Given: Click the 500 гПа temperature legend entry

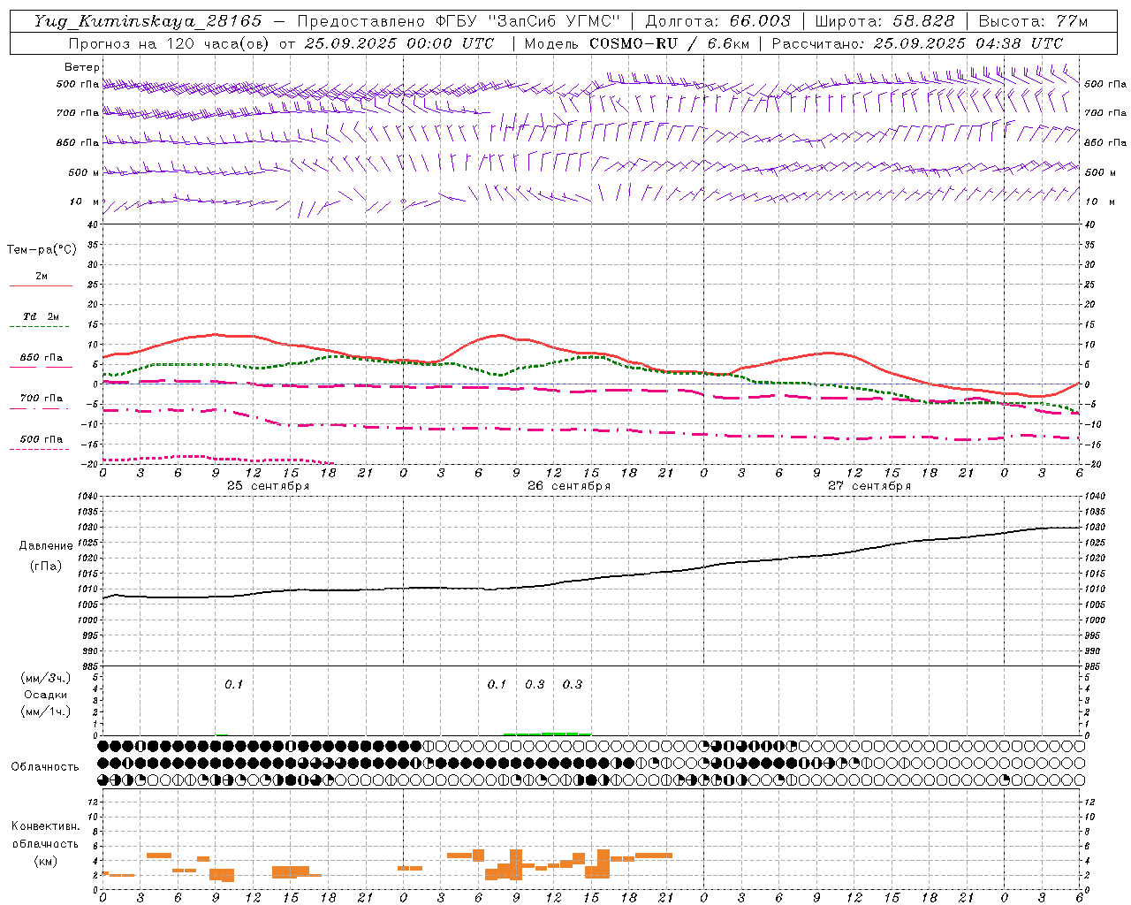Looking at the screenshot, I should click(42, 439).
